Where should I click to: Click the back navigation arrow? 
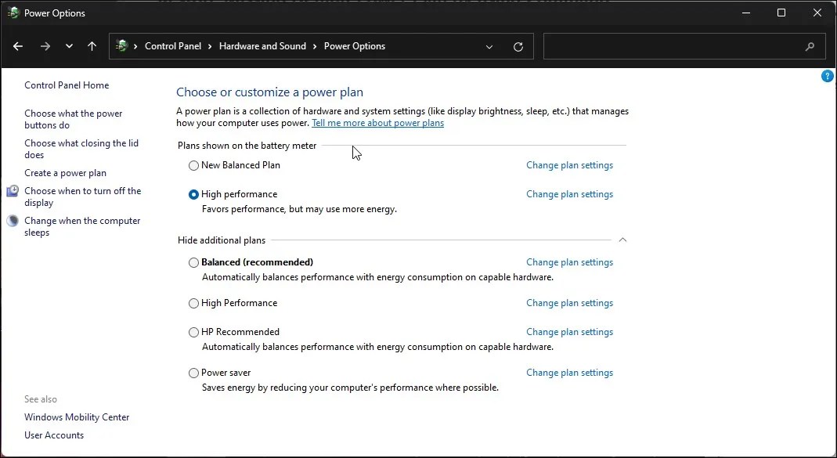[x=17, y=46]
